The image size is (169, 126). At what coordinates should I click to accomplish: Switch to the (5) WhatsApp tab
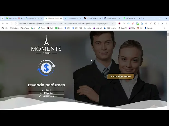[x=130, y=18]
